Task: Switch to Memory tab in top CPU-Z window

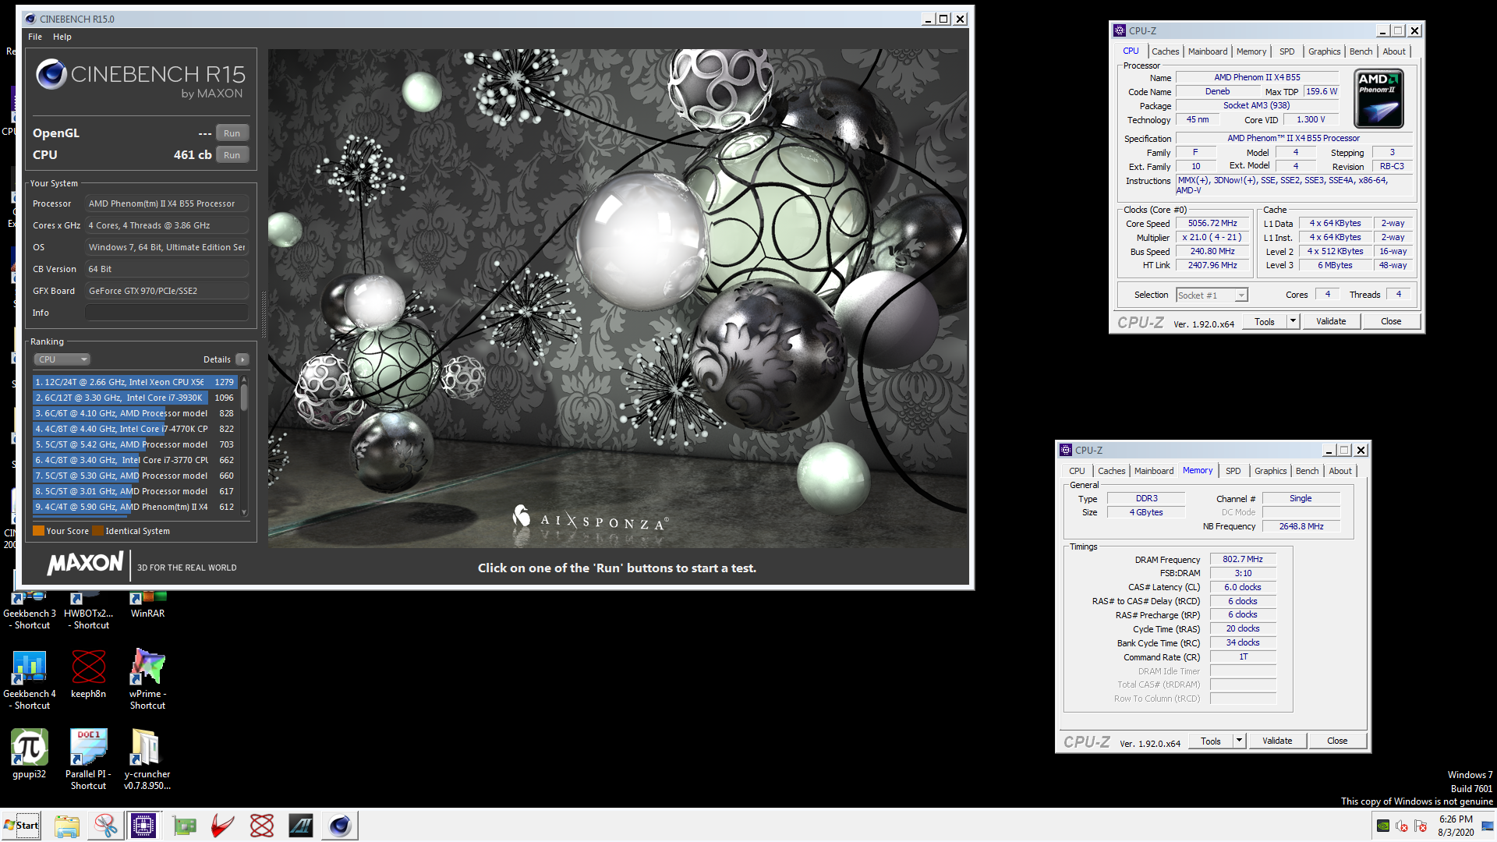Action: (1251, 51)
